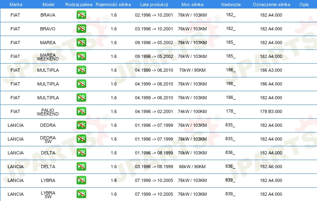Click fuel icon in MULTIPLA 182 A4.000 row
Screen dimensions: 317x201
point(81,97)
